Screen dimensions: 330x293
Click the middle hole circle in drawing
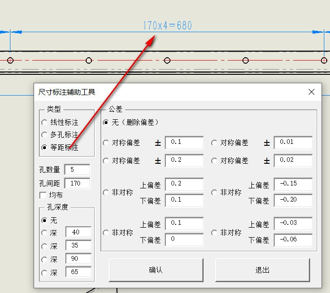click(x=167, y=61)
